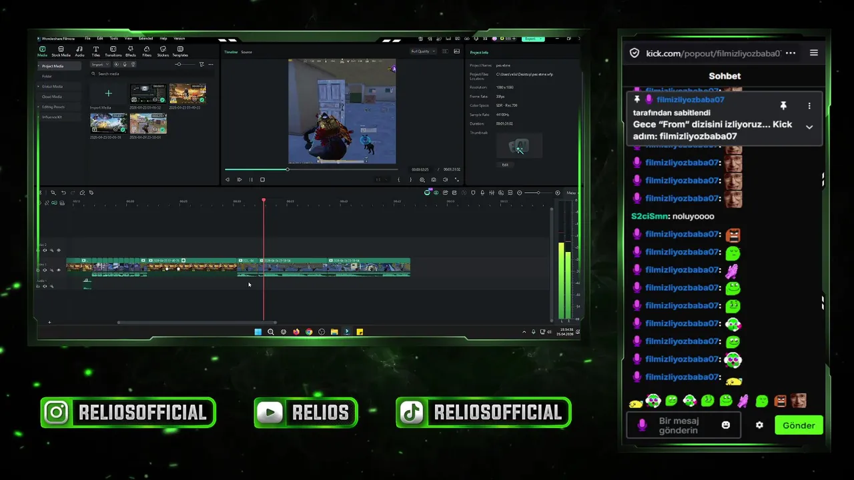The width and height of the screenshot is (854, 480).
Task: Toggle visibility eye for the Video 1 track
Action: [x=59, y=270]
